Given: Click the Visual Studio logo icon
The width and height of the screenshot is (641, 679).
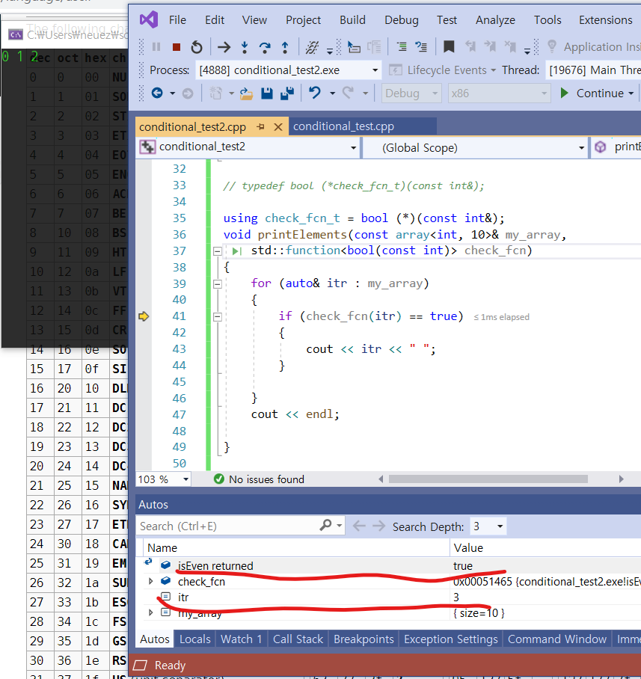Looking at the screenshot, I should click(149, 20).
